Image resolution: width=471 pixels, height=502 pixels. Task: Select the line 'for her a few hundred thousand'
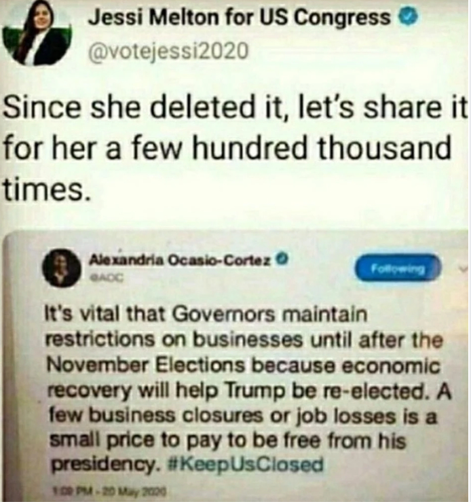tap(227, 148)
